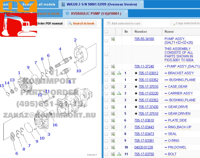Add 705-55-34160 pump assembly to cart icon
Viewport: 200px width, 158px height.
point(113,39)
